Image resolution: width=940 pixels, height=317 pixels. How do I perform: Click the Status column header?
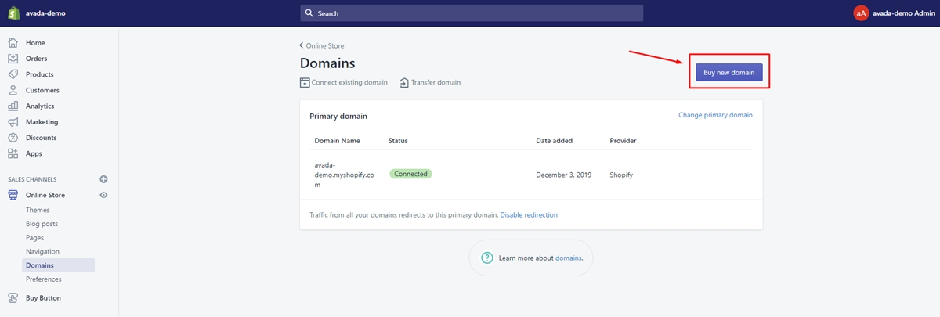pos(398,141)
